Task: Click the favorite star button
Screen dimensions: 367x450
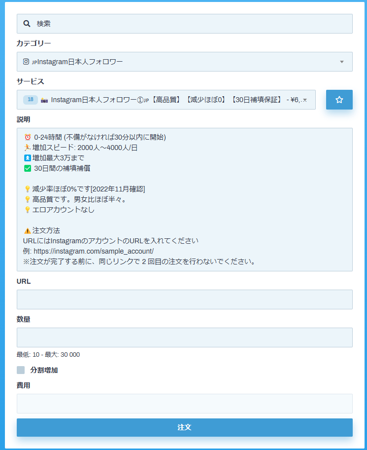Action: 339,100
